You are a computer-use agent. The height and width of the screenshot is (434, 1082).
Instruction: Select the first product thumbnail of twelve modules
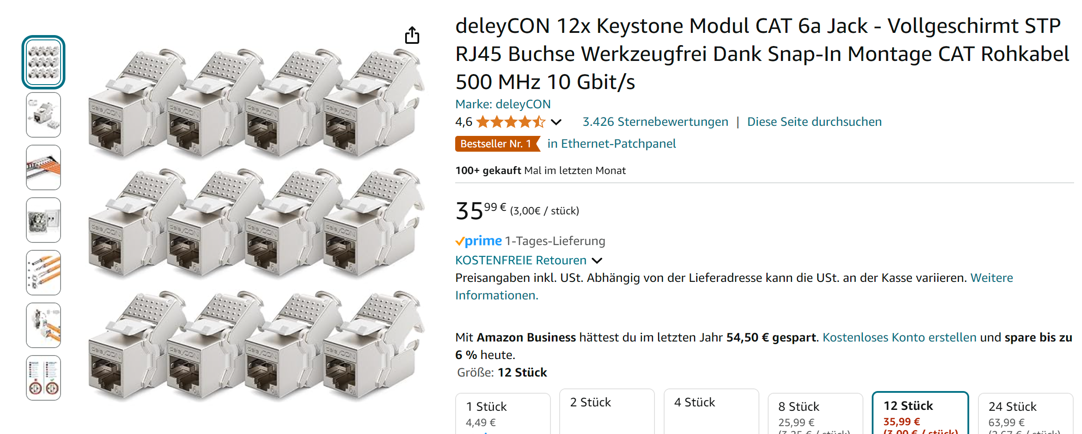pos(43,62)
